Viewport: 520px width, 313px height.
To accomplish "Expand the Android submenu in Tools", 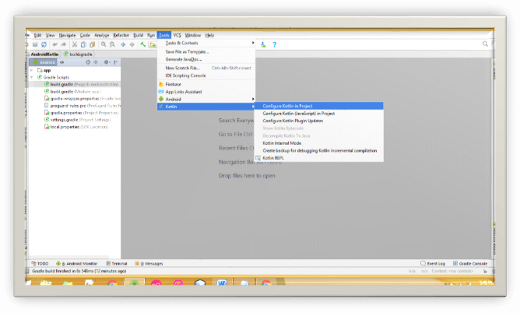I will [x=206, y=99].
